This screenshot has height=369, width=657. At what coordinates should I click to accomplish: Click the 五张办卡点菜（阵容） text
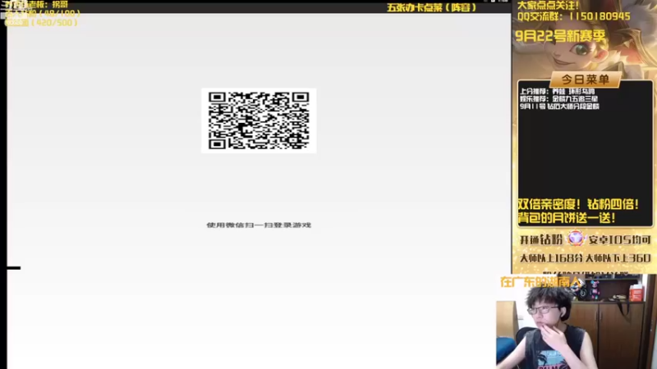[x=432, y=7]
